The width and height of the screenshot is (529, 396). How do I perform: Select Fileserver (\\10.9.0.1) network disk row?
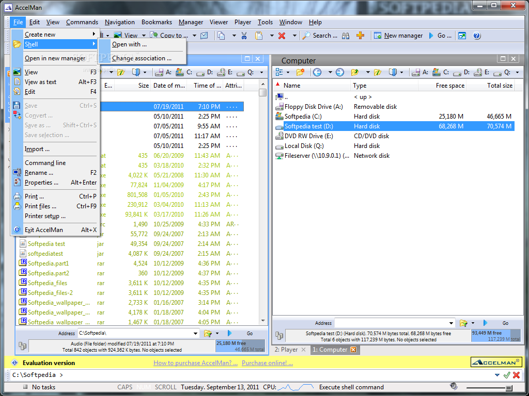[x=394, y=156]
